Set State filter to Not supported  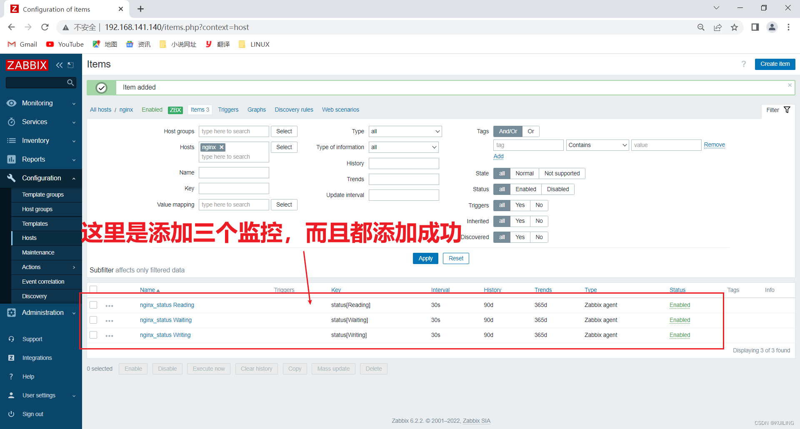coord(562,173)
